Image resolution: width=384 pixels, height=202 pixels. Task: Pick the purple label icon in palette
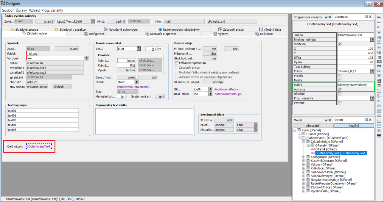[x=379, y=22]
